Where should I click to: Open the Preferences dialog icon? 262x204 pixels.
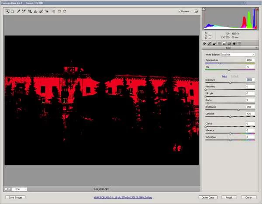click(x=53, y=11)
